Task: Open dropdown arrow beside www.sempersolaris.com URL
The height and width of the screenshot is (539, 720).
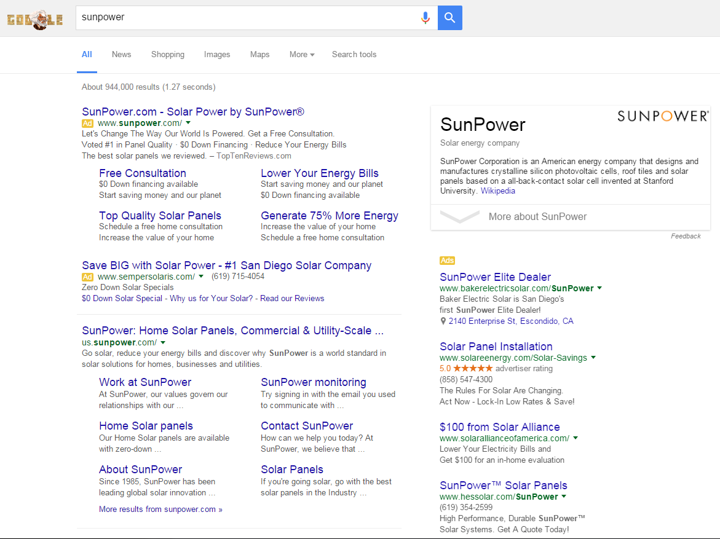Action: [200, 277]
